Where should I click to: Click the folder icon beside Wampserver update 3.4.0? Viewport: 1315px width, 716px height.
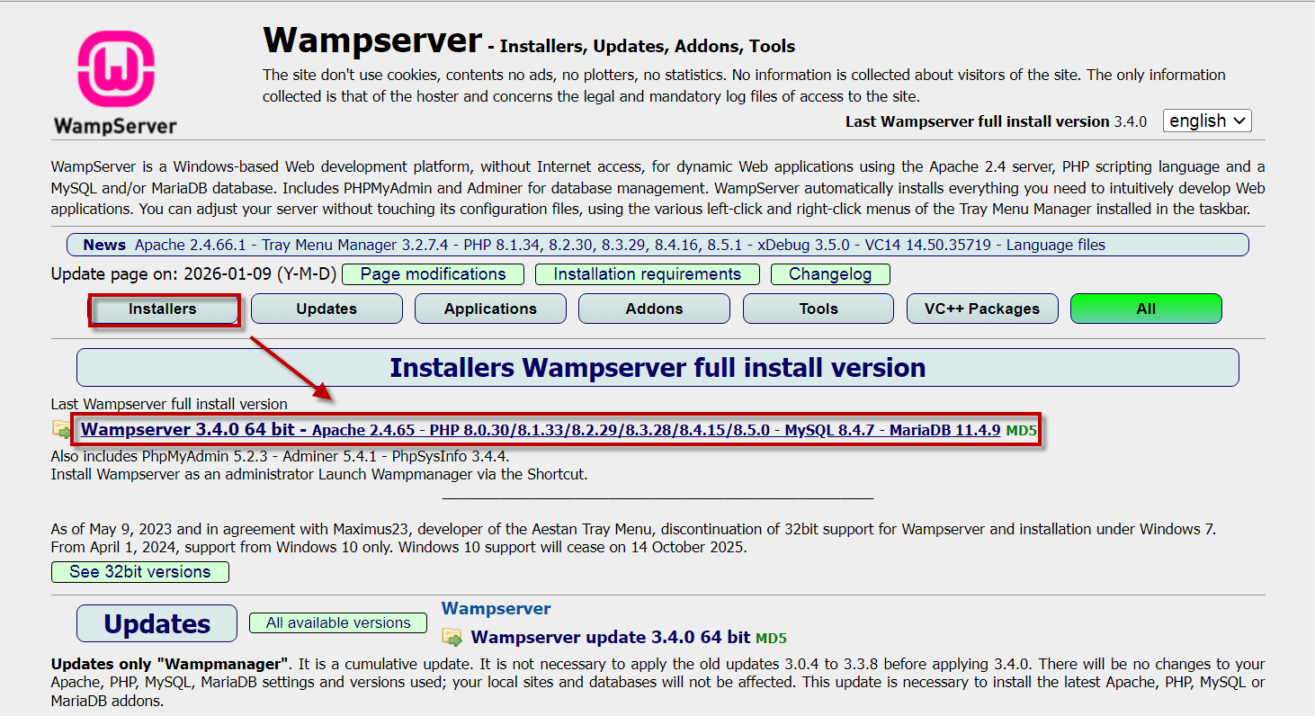pyautogui.click(x=452, y=638)
